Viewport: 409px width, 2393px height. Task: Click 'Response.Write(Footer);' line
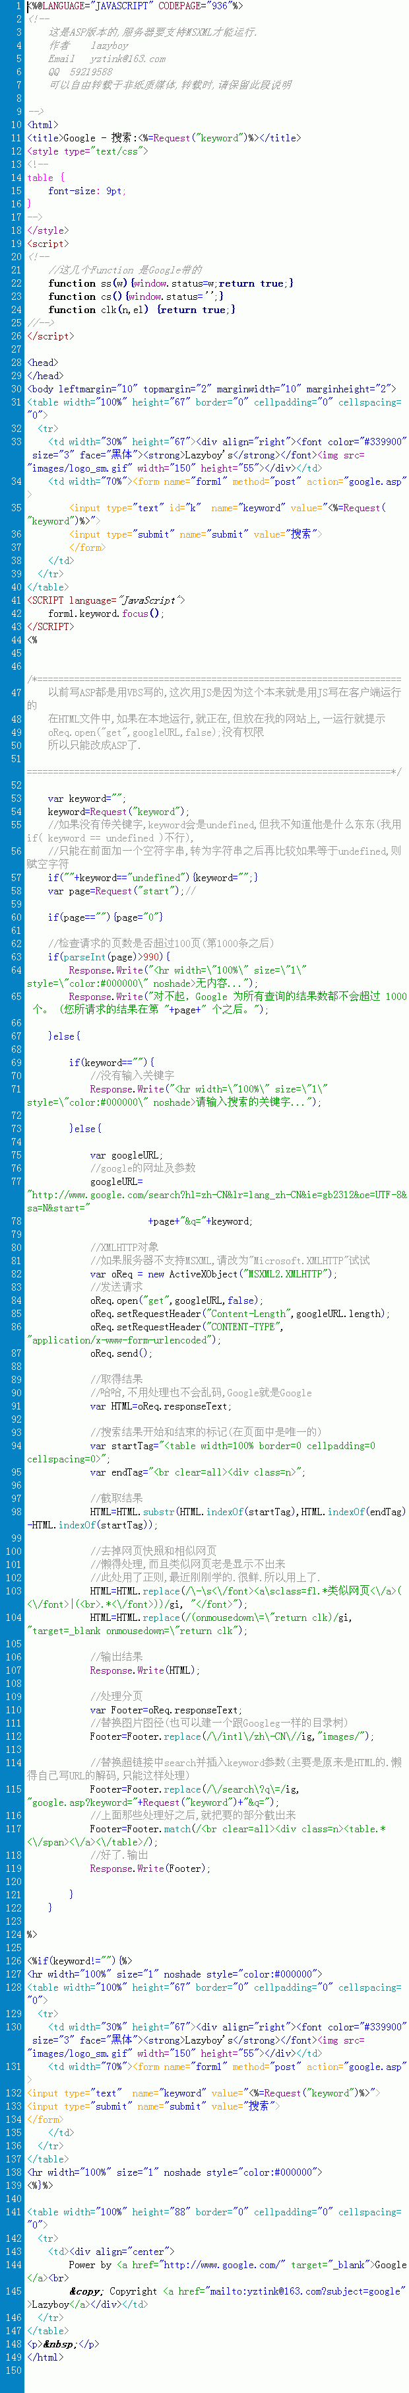pyautogui.click(x=150, y=1867)
